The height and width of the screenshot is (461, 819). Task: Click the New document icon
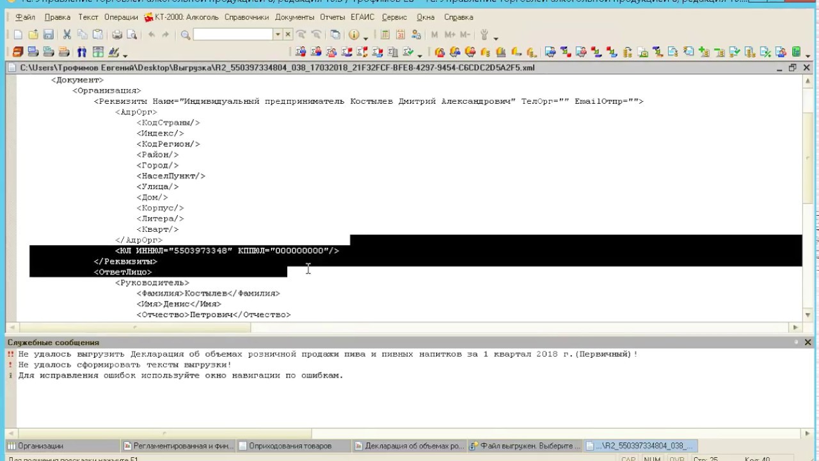[18, 35]
